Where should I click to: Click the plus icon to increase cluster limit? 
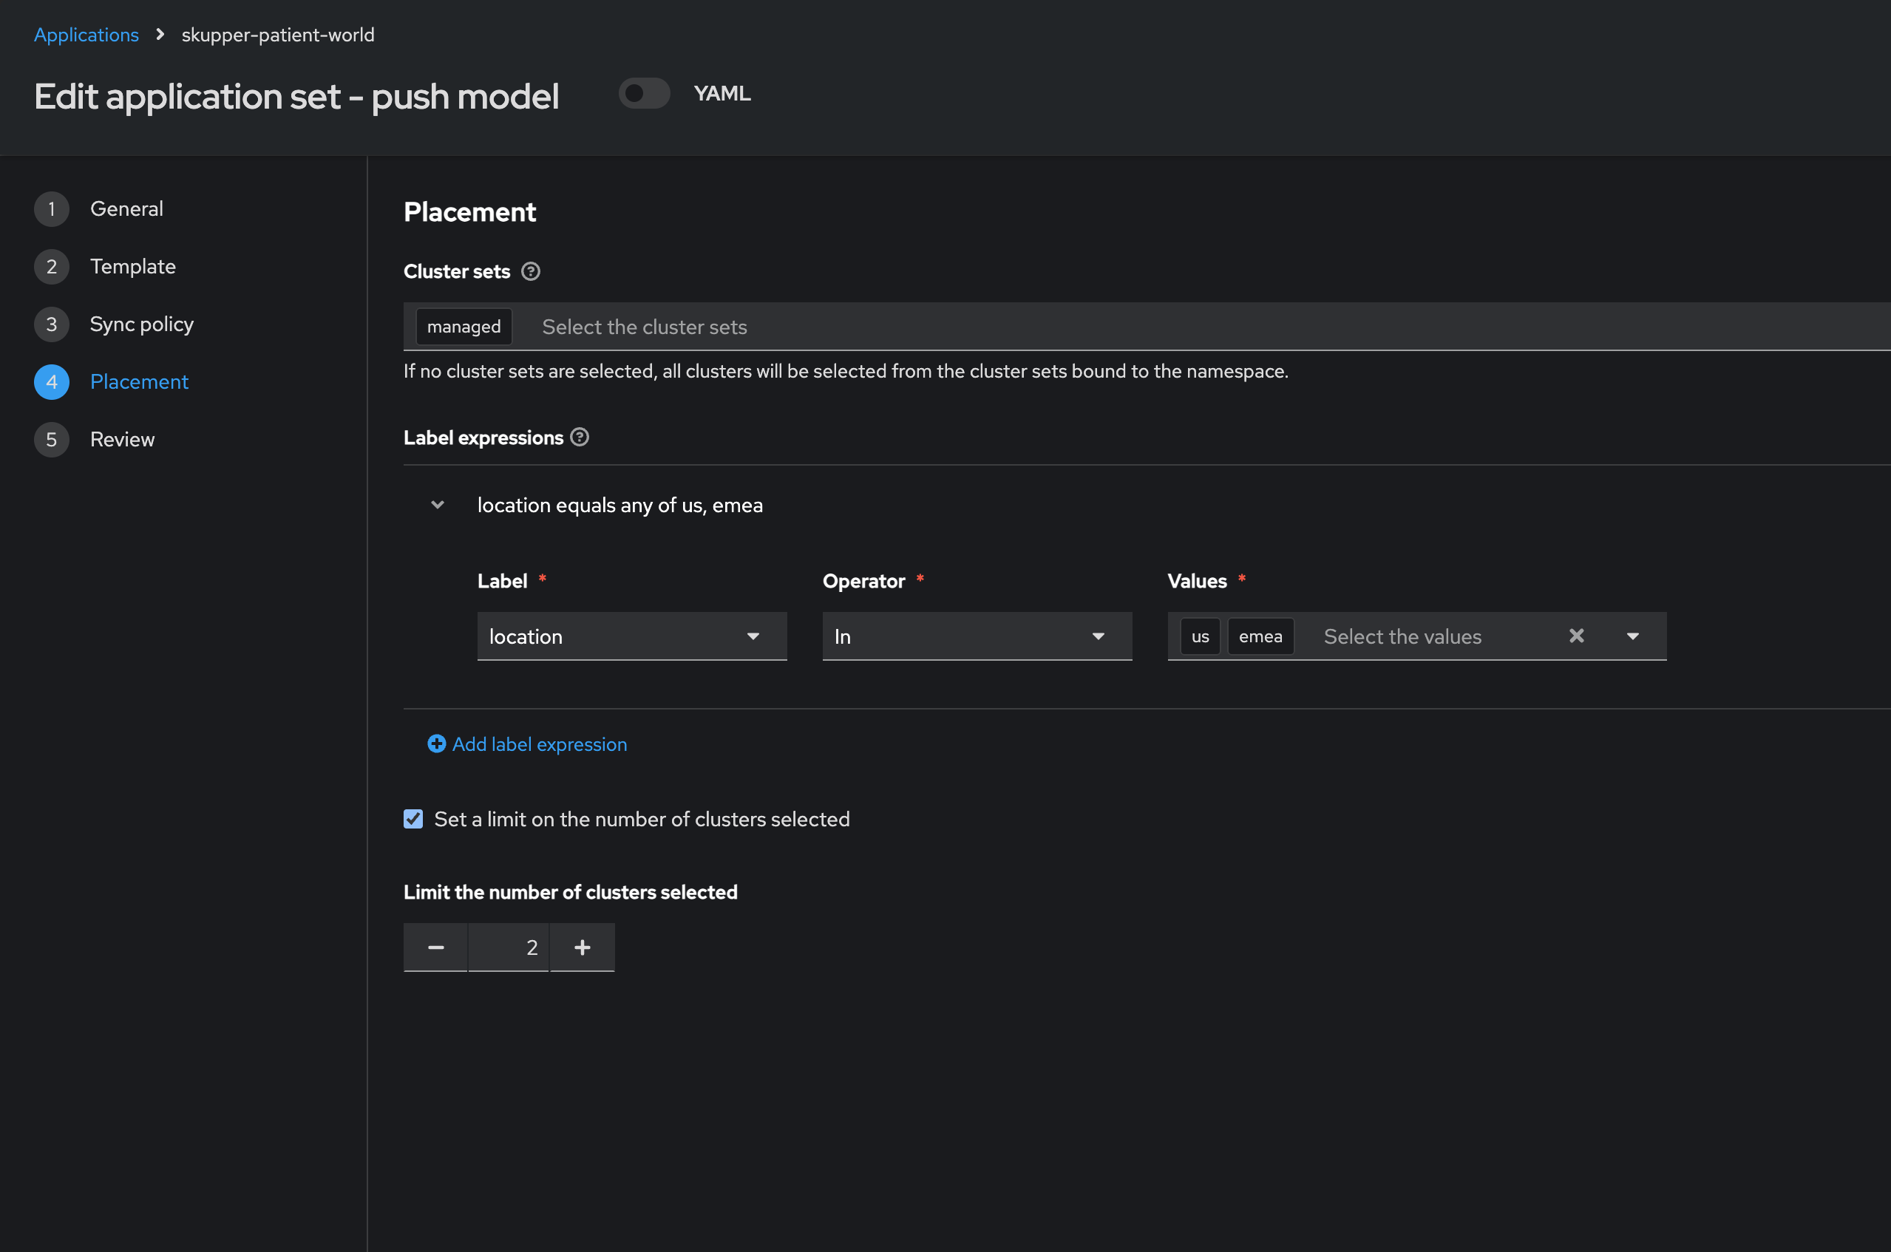[x=582, y=947]
